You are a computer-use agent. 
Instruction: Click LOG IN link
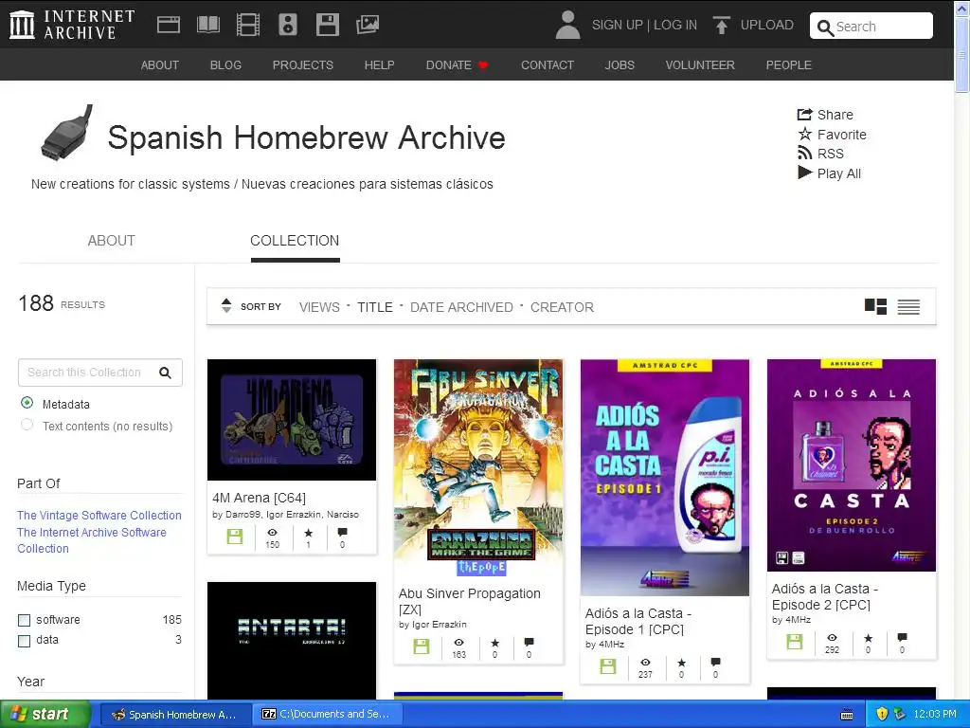(674, 25)
